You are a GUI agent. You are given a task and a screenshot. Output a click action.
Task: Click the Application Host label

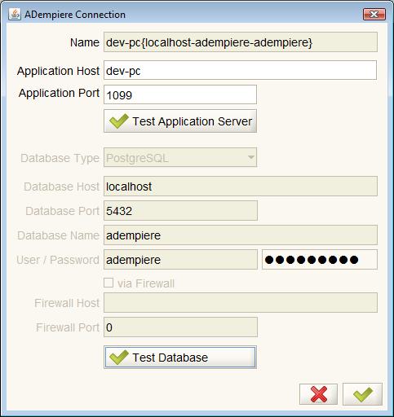click(58, 71)
